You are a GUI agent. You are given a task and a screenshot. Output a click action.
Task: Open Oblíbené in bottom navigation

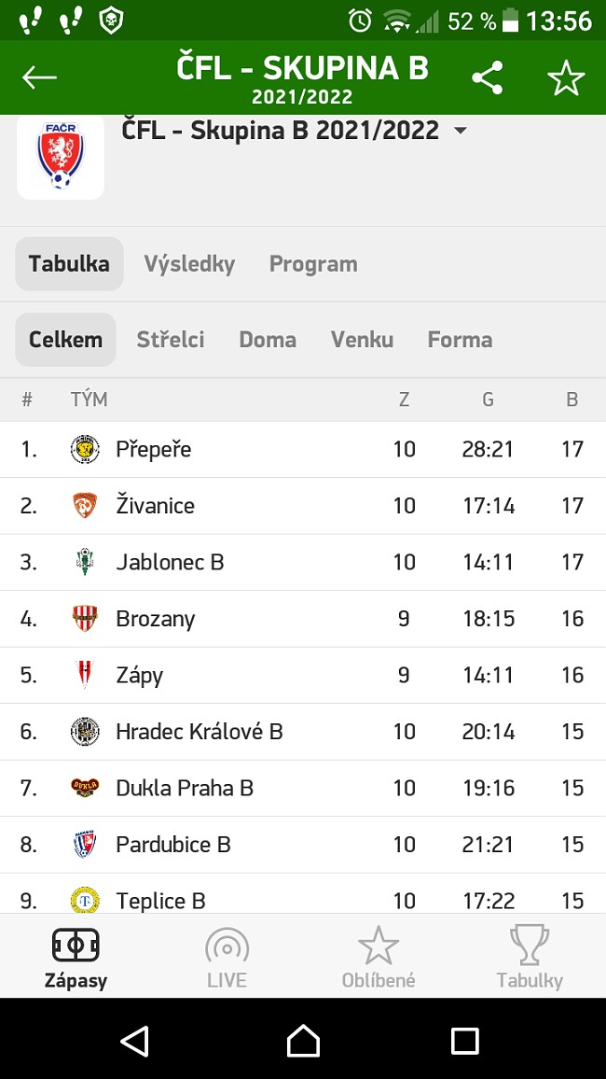pos(379,957)
